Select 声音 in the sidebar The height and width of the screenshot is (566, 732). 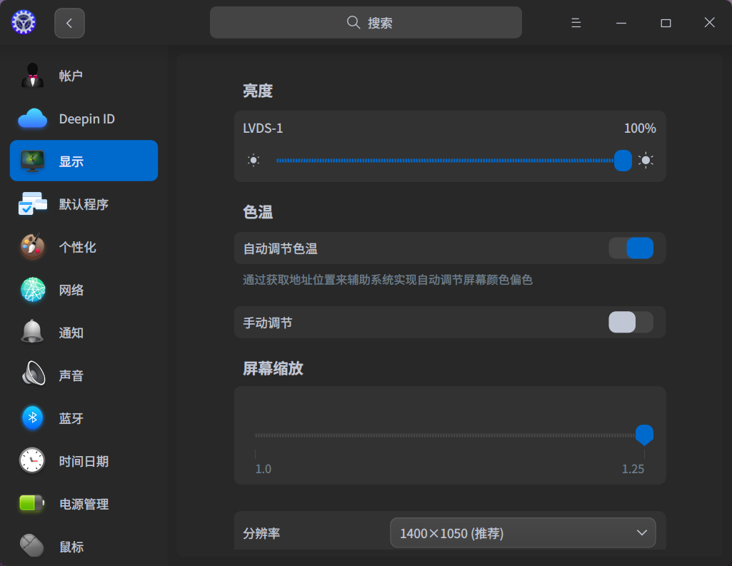[x=71, y=375]
